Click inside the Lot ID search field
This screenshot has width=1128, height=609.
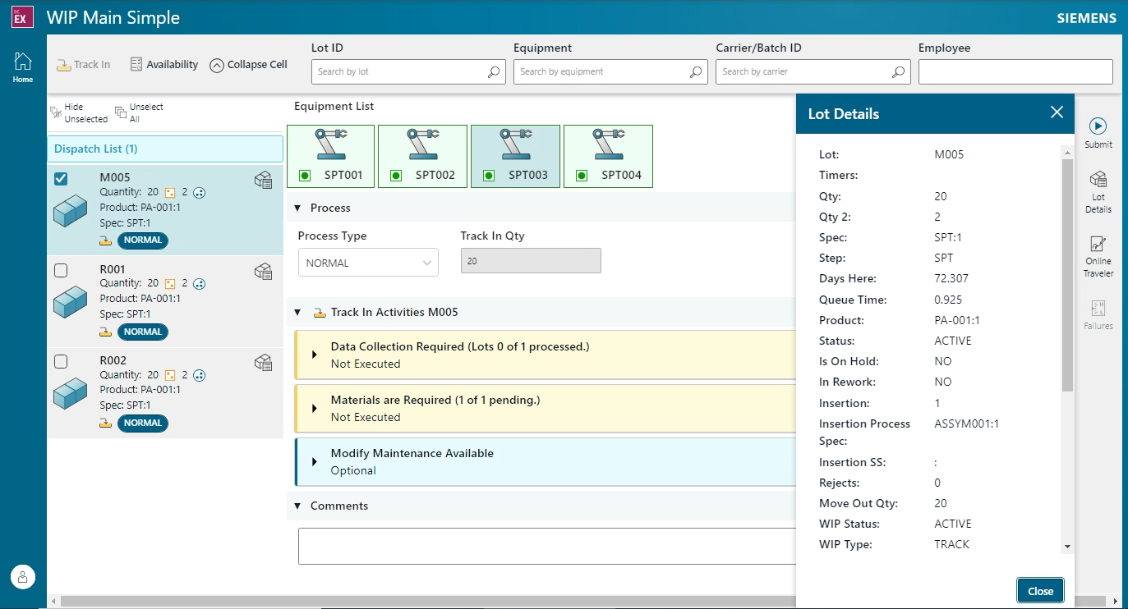point(403,71)
